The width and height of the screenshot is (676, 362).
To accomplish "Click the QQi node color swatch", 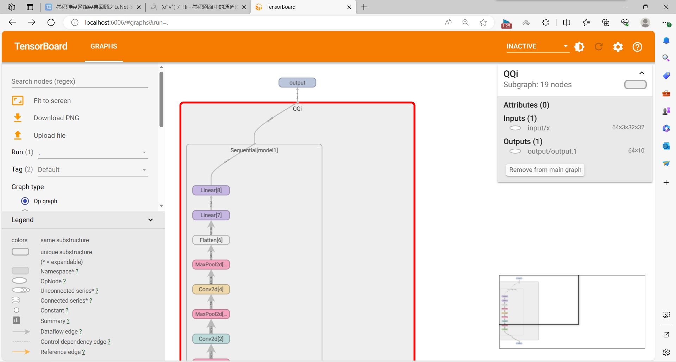I will tap(635, 84).
